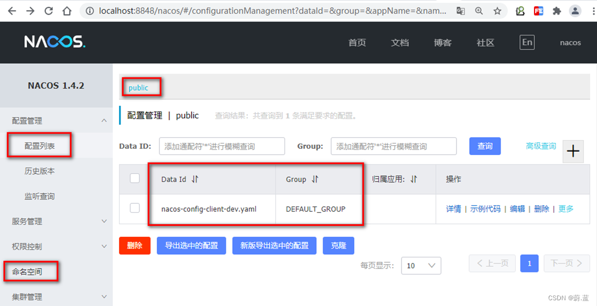Bookmark this page with the star icon

click(496, 11)
